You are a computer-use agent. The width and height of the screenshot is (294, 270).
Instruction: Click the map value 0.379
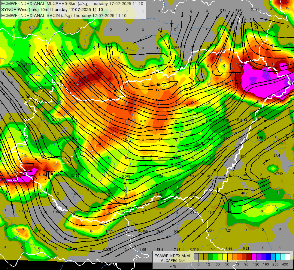point(126,176)
